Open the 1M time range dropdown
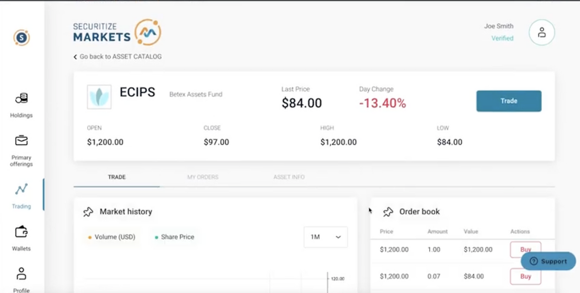Image resolution: width=580 pixels, height=293 pixels. point(325,237)
